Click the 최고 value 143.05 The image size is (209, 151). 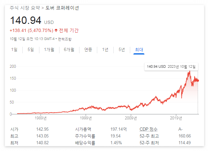click(x=42, y=136)
